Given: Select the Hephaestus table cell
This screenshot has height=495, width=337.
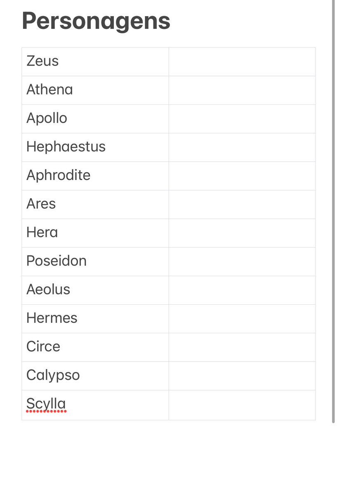Looking at the screenshot, I should point(95,147).
